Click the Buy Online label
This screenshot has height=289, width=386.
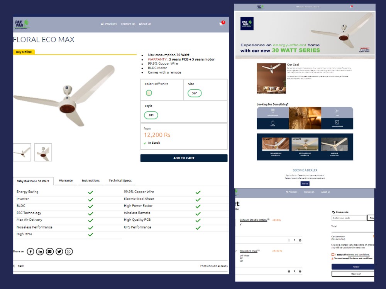point(24,52)
